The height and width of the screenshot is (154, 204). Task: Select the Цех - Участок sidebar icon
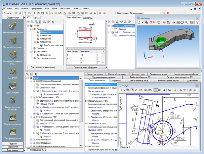click(12, 85)
